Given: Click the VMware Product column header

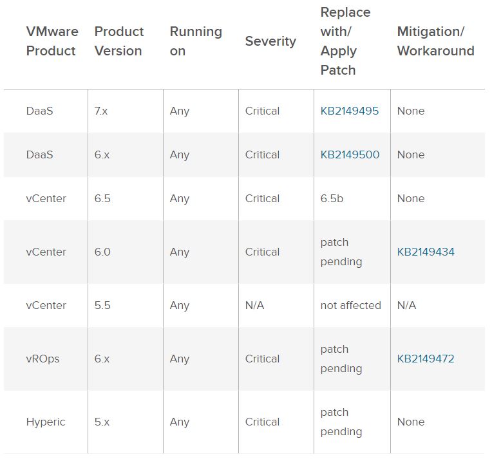Looking at the screenshot, I should [52, 41].
